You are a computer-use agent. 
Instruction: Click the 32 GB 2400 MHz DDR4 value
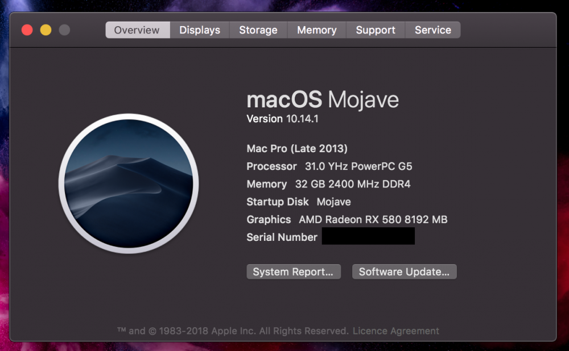(353, 184)
